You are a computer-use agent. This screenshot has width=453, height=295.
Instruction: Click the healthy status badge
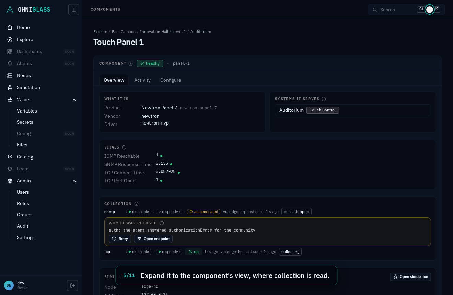(150, 63)
